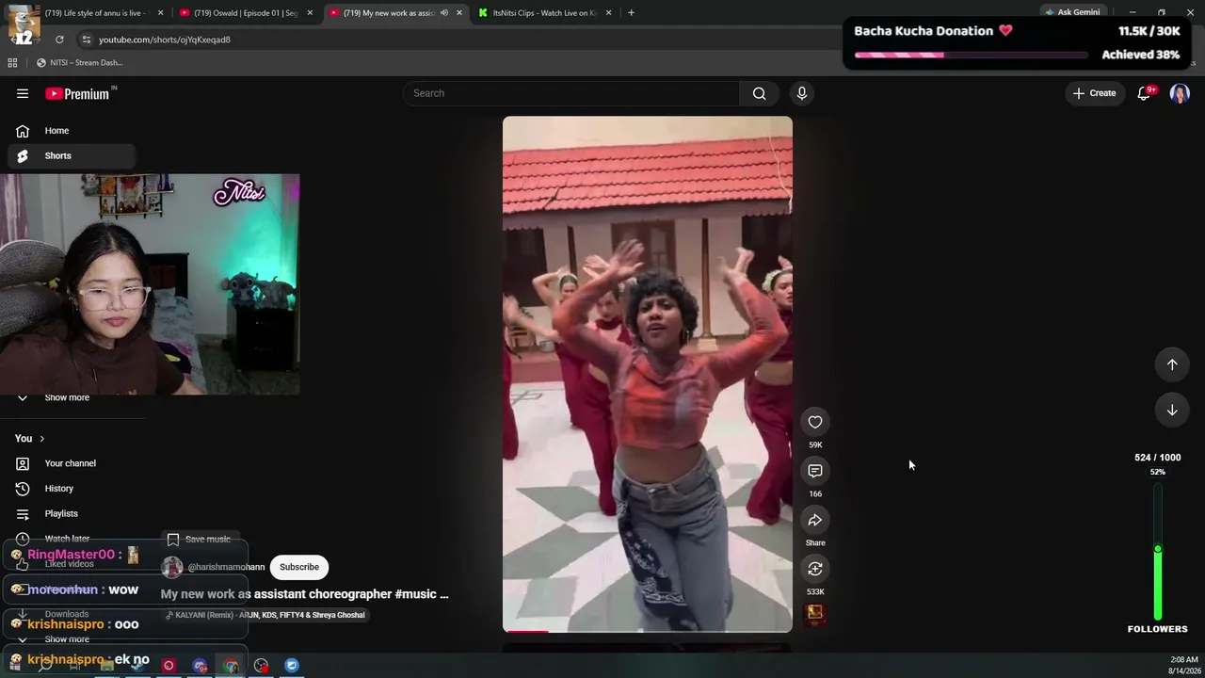The height and width of the screenshot is (678, 1205).
Task: Reload the page in Chrome
Action: (x=59, y=40)
